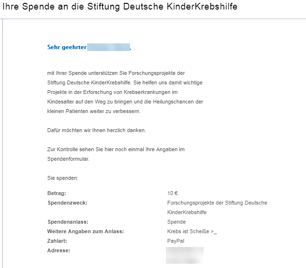
Task: Click the blurred address block
Action: [185, 255]
